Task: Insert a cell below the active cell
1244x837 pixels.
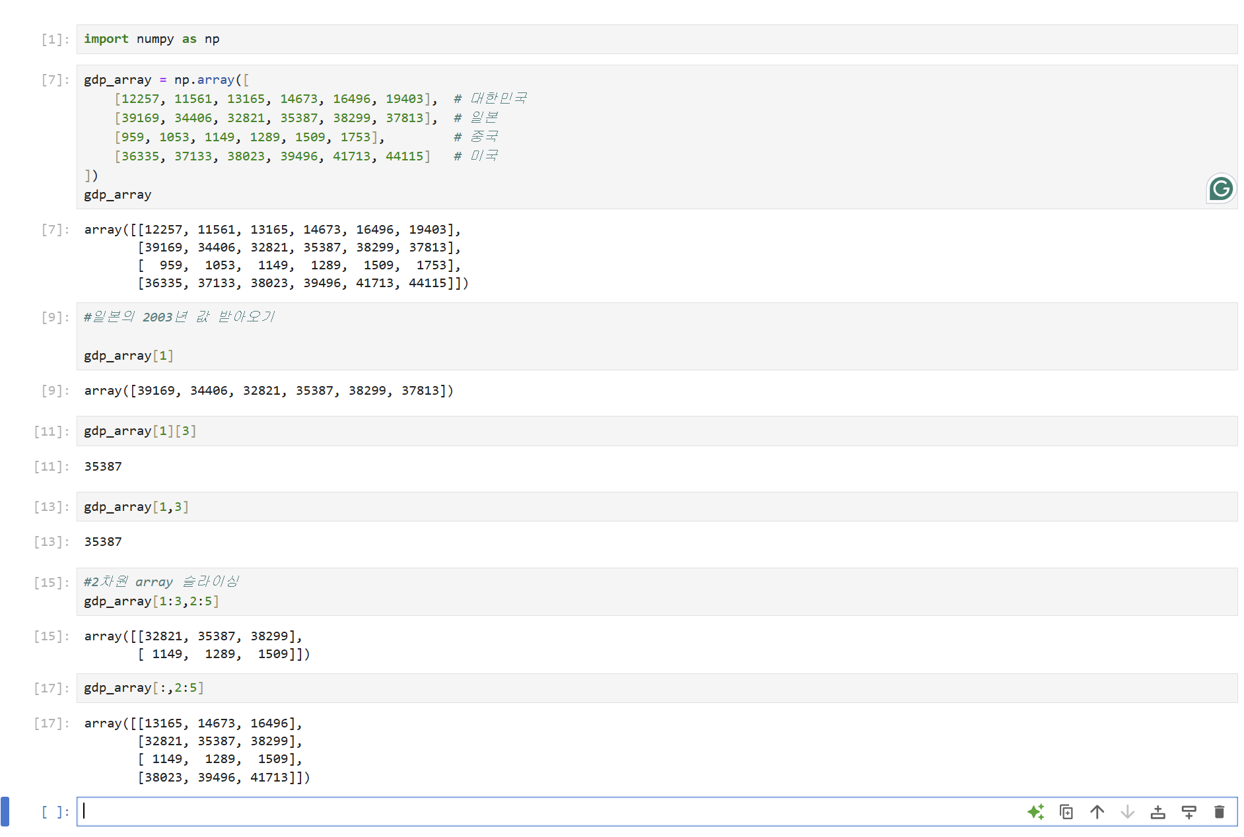Action: click(x=1189, y=812)
